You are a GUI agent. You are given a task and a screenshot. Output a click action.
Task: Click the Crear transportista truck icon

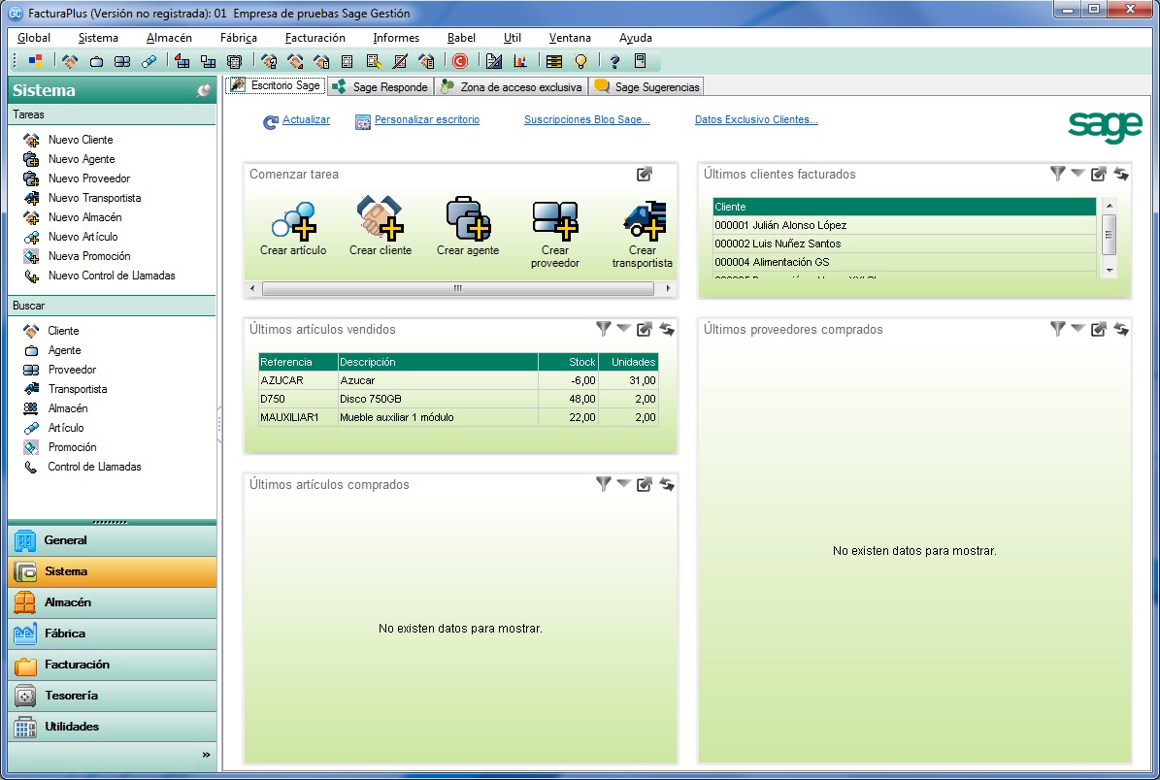point(645,220)
